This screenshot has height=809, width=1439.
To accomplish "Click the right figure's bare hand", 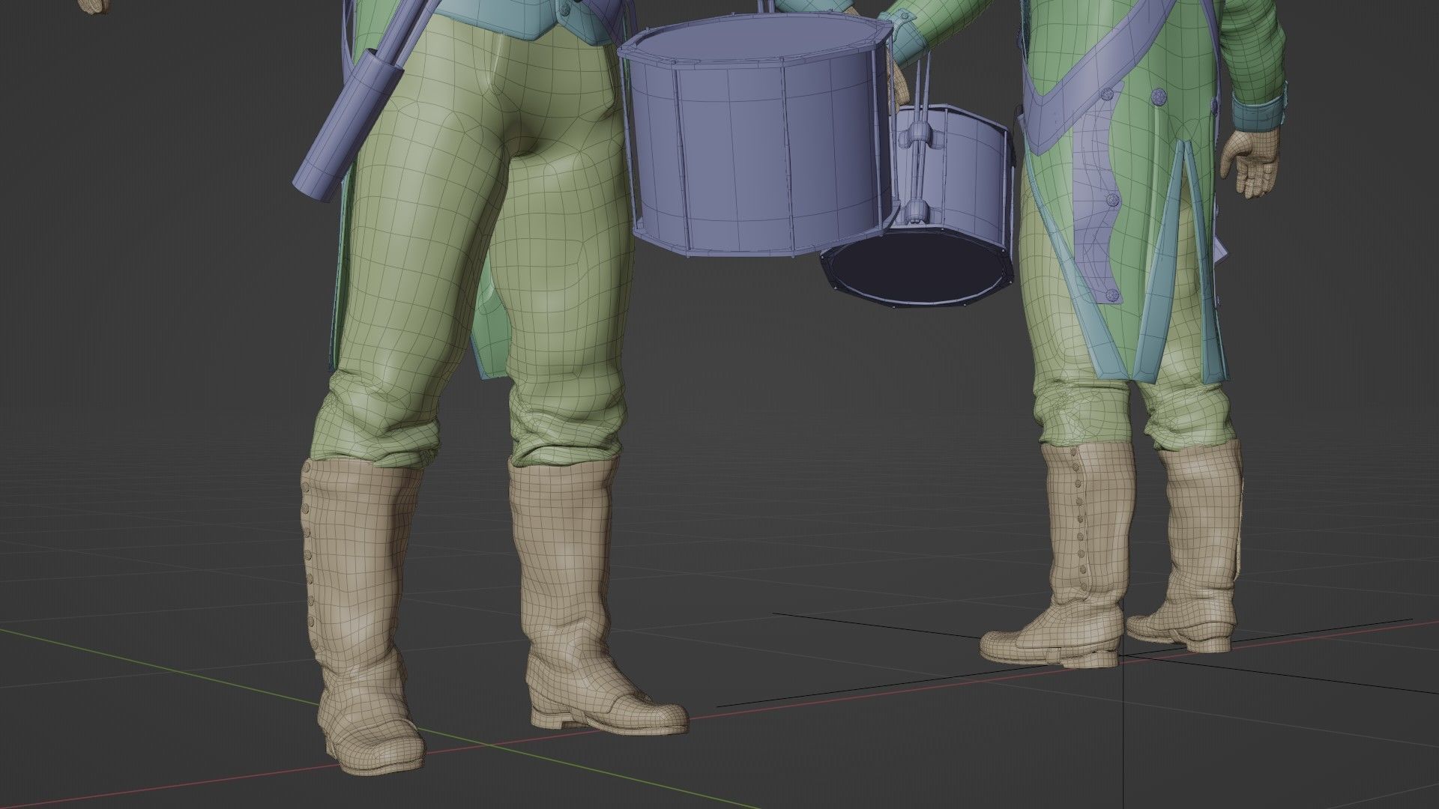I will click(x=1250, y=165).
